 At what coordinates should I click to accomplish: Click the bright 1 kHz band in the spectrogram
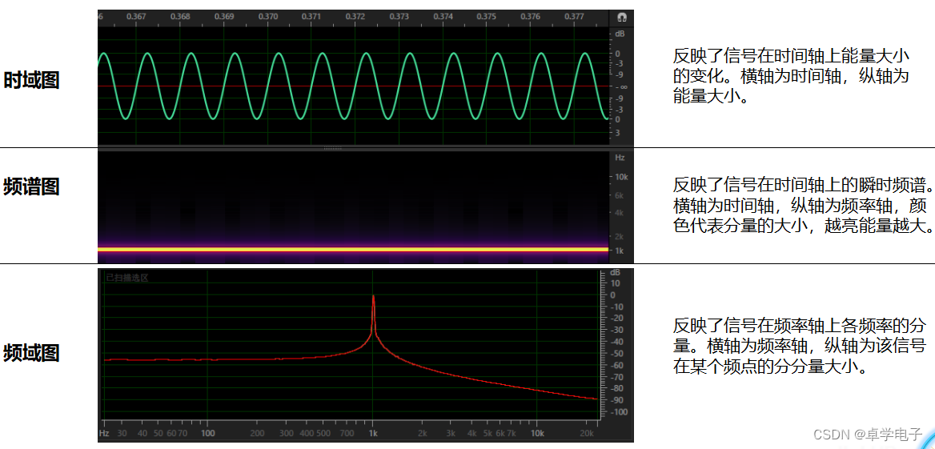tap(353, 249)
